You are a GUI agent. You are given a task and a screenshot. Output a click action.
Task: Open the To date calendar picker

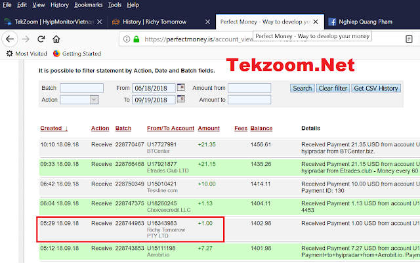coord(181,99)
